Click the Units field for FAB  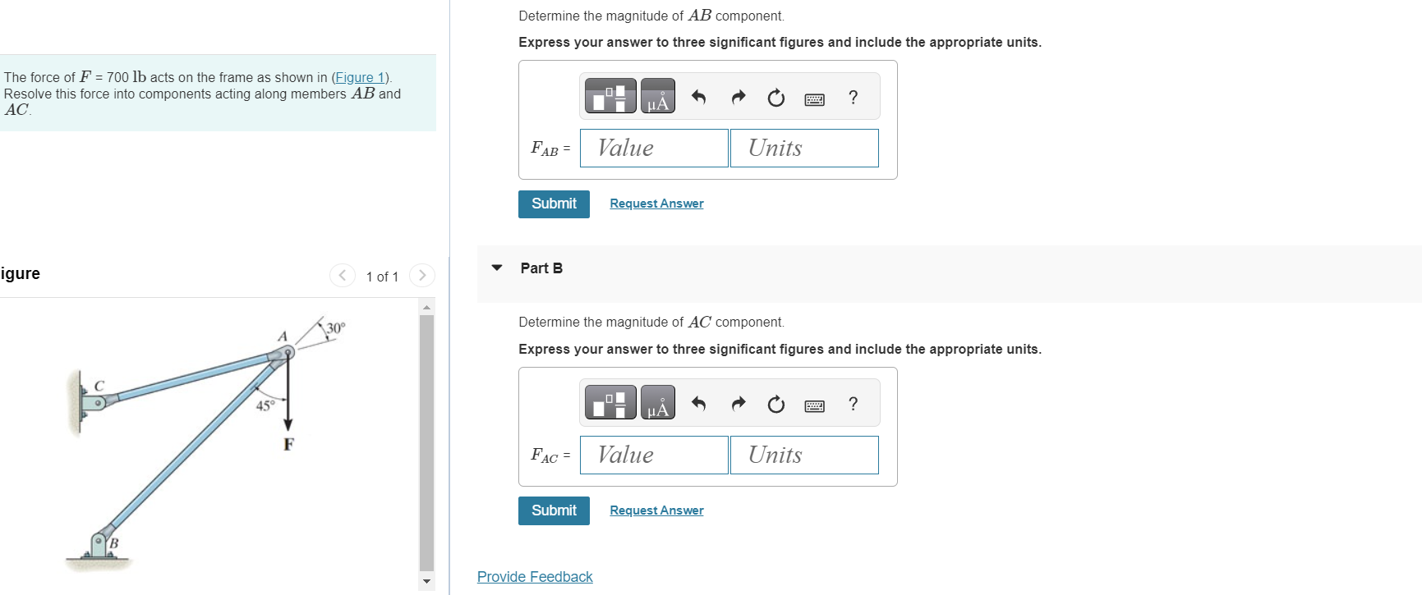tap(803, 148)
